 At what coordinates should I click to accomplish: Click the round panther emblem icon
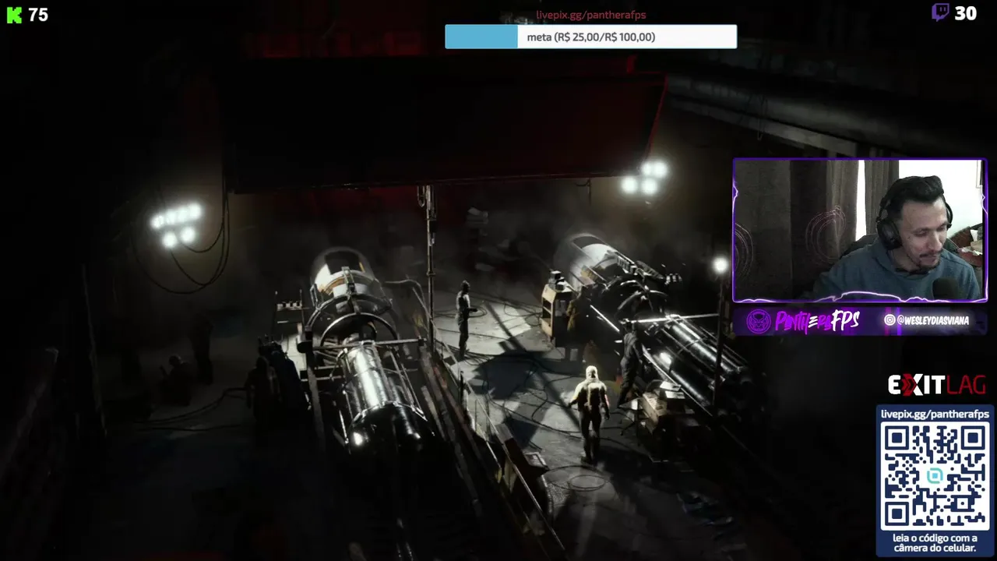tap(758, 322)
